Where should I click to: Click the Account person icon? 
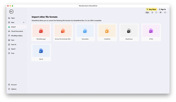coord(9,85)
